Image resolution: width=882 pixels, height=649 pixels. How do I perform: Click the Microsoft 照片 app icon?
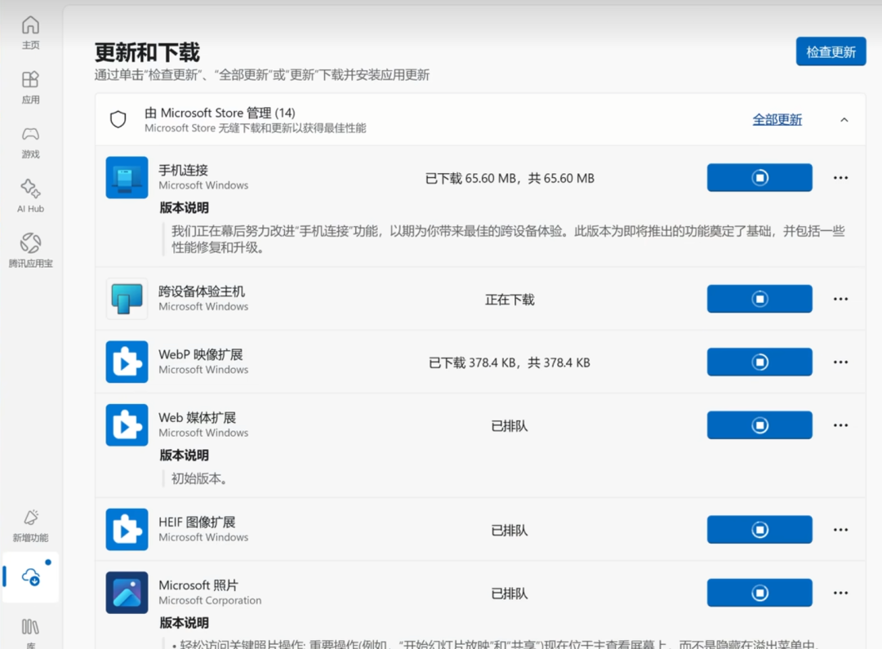click(127, 593)
